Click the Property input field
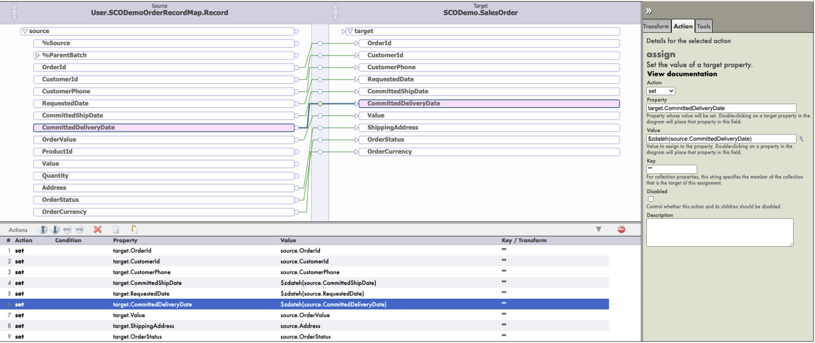 [x=721, y=108]
